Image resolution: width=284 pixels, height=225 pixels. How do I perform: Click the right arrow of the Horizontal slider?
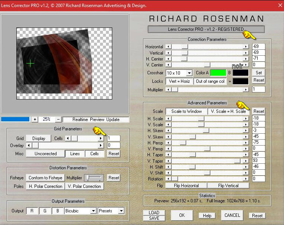pyautogui.click(x=246, y=47)
